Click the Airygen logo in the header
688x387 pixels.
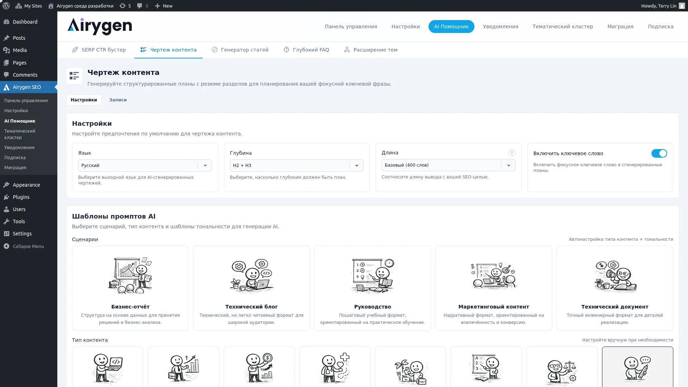pos(100,27)
